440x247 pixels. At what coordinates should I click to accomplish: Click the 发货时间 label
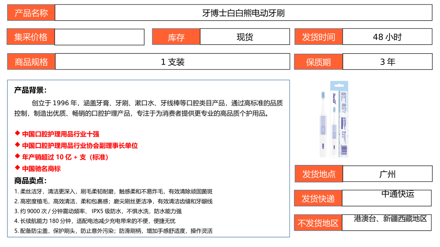click(x=319, y=37)
